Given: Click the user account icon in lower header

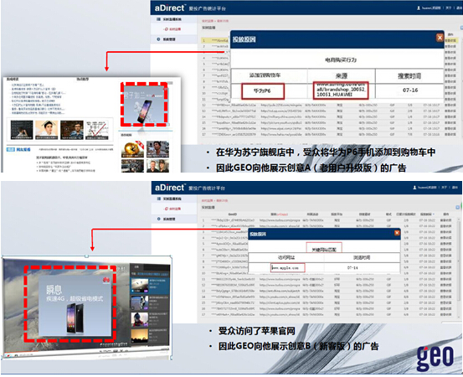Looking at the screenshot, I should tap(414, 188).
